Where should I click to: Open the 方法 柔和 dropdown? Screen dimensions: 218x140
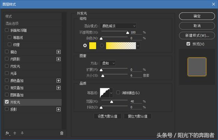pos(108,63)
